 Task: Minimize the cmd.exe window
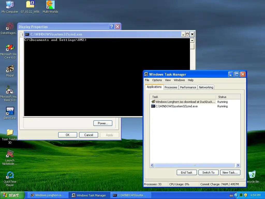coord(183,34)
